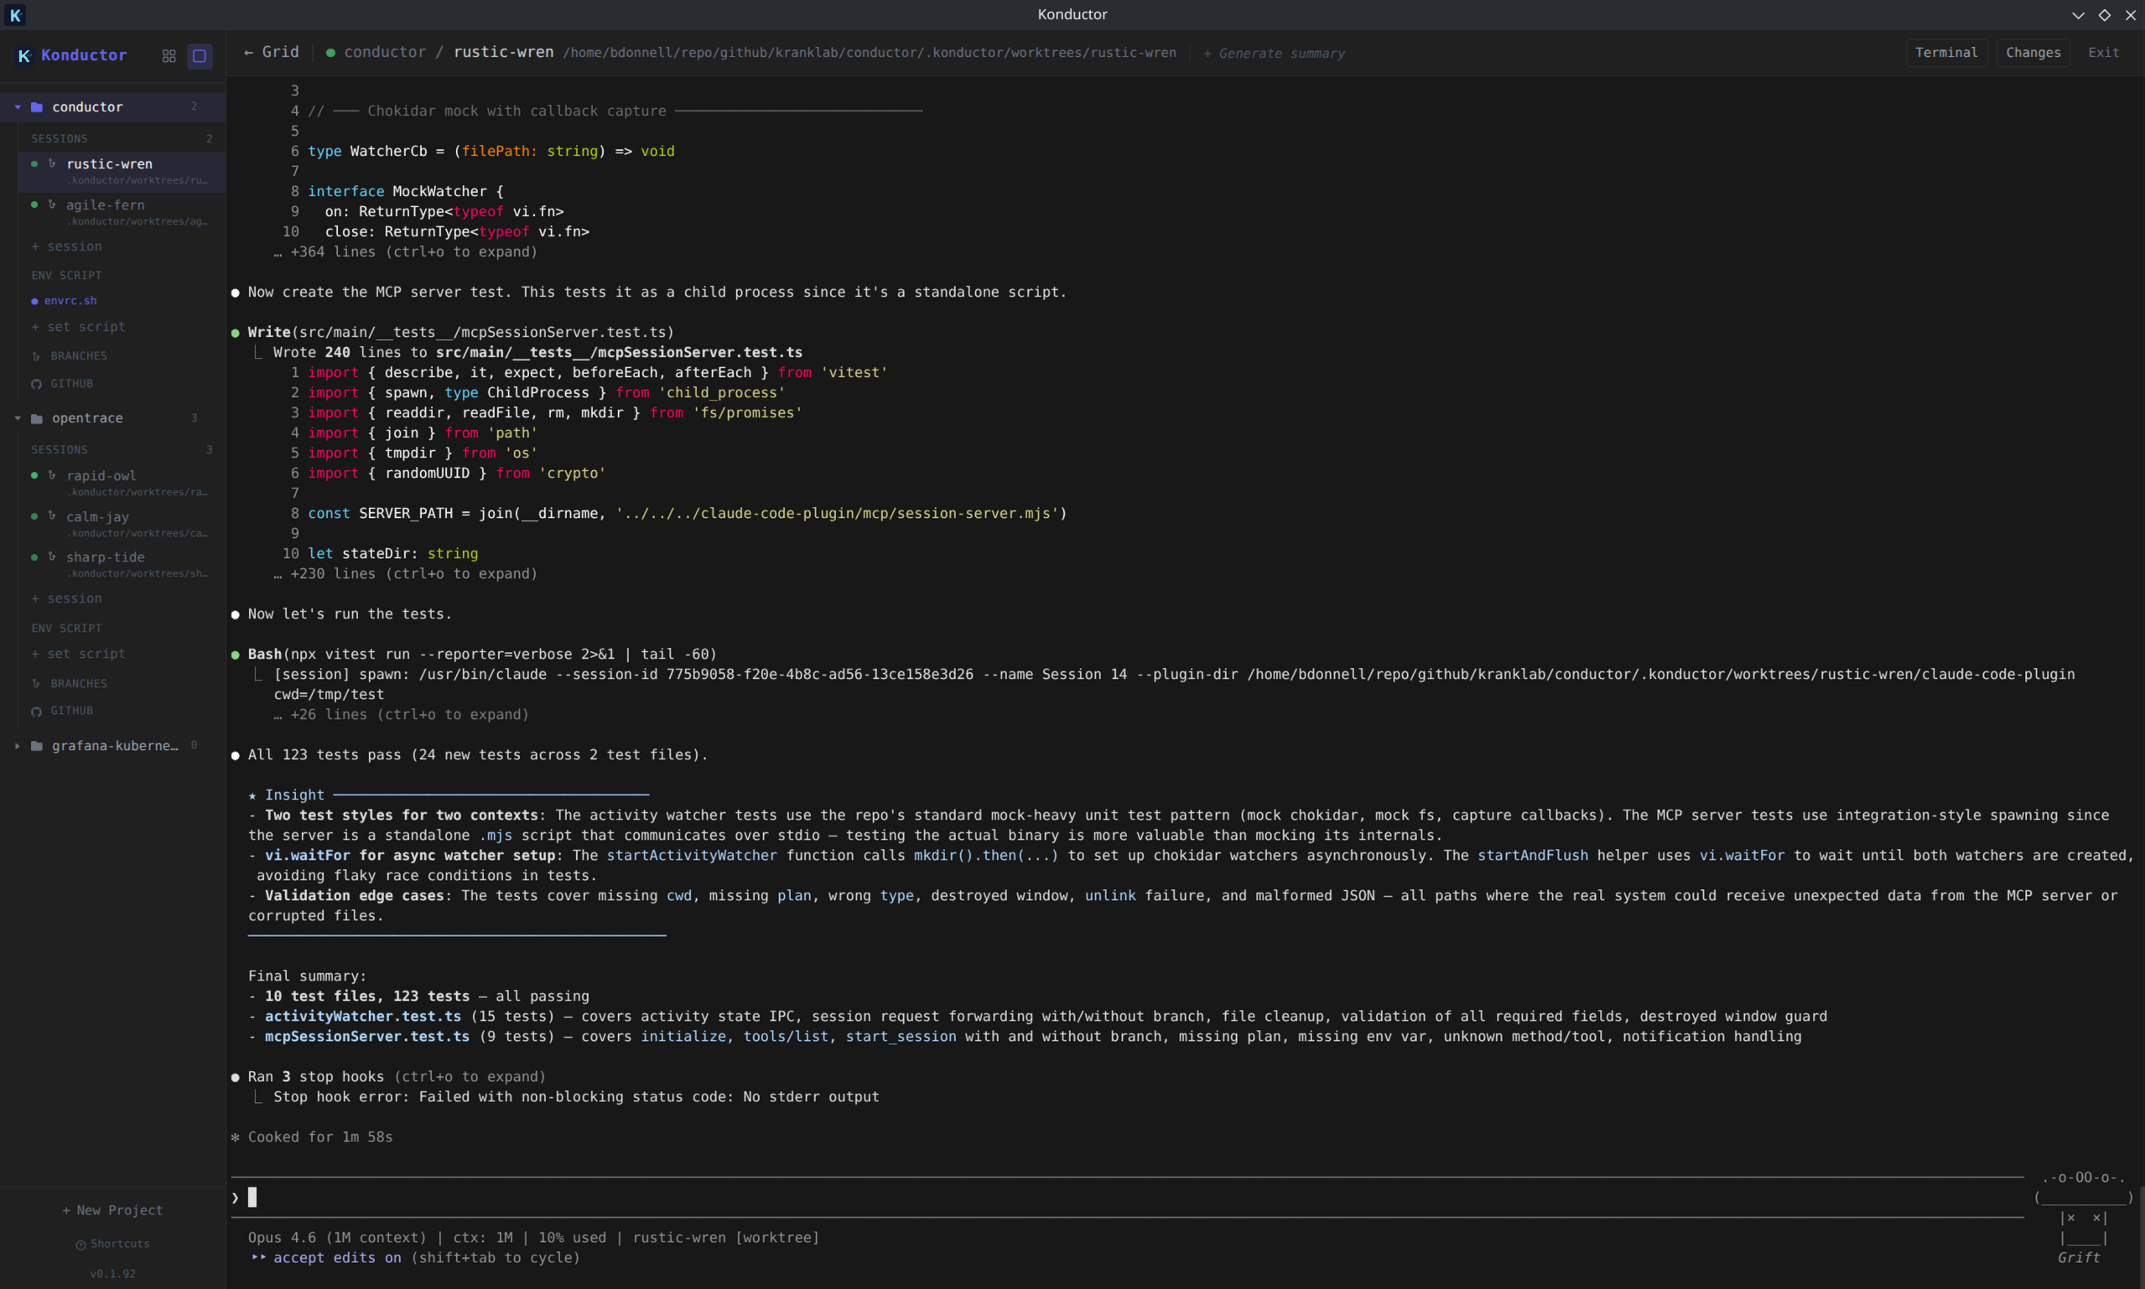Image resolution: width=2145 pixels, height=1289 pixels.
Task: Click Exit in the header
Action: (2103, 53)
